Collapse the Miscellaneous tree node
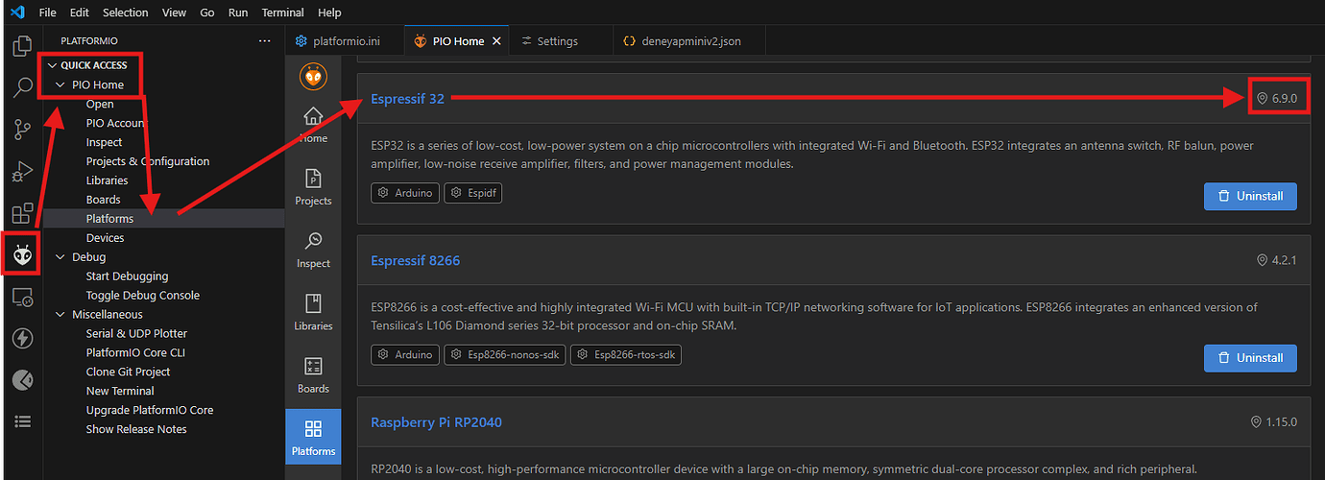This screenshot has height=480, width=1325. pos(61,314)
